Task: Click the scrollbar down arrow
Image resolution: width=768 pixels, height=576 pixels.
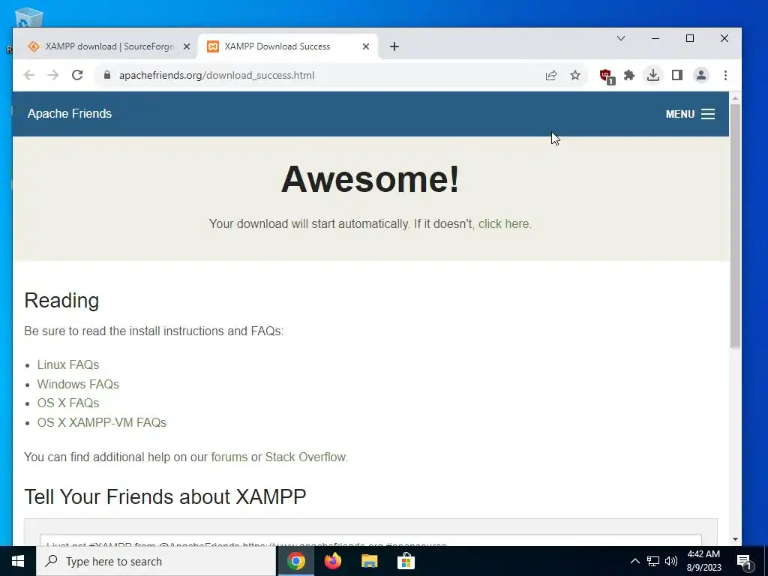Action: pyautogui.click(x=735, y=539)
